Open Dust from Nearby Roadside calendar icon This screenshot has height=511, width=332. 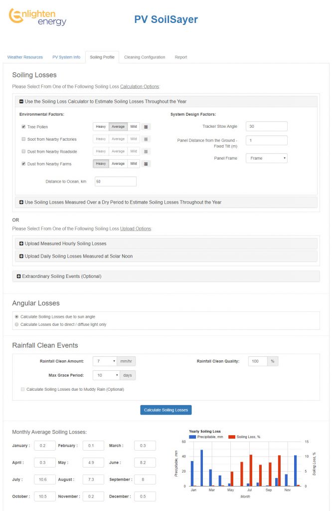(146, 152)
